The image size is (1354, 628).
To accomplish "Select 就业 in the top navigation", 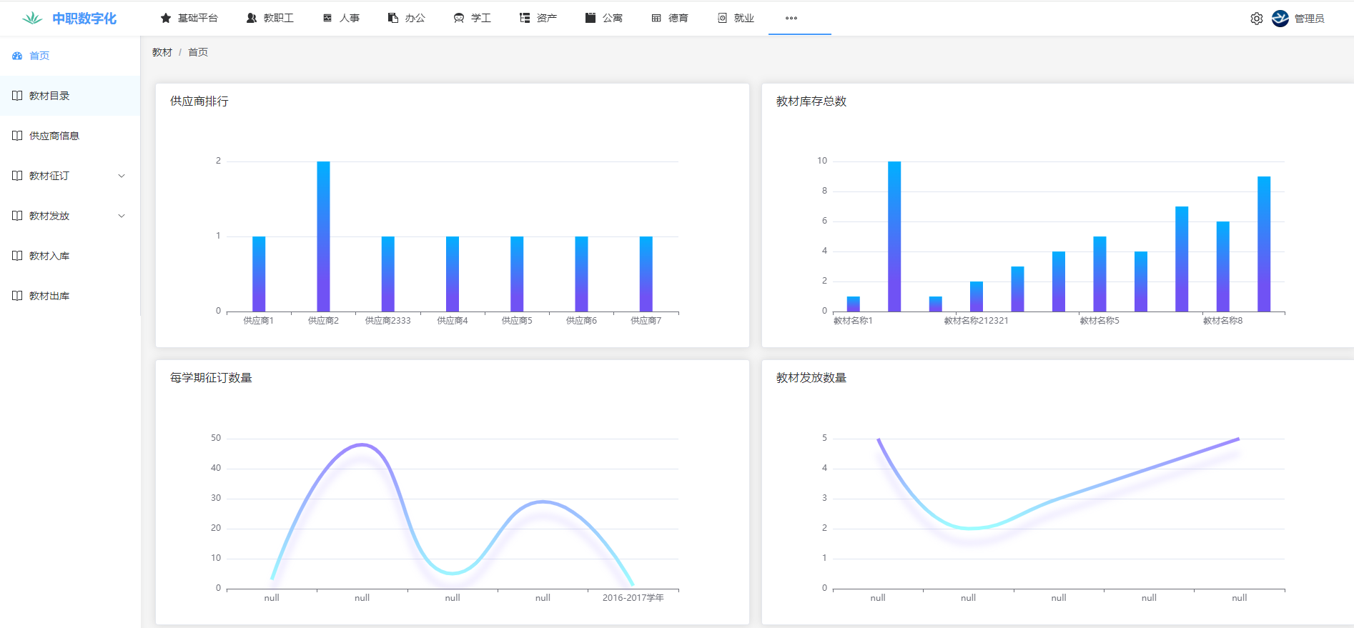I will 736,18.
